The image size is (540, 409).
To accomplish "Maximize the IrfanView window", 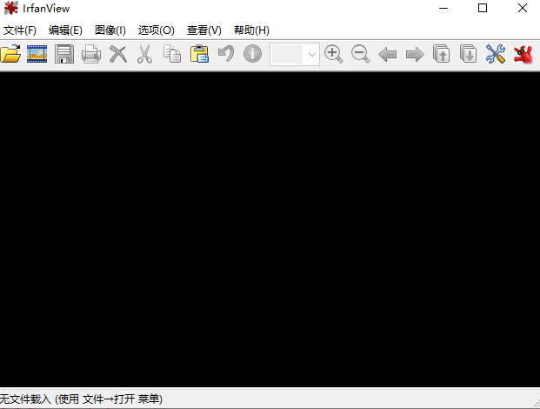I will tap(483, 8).
